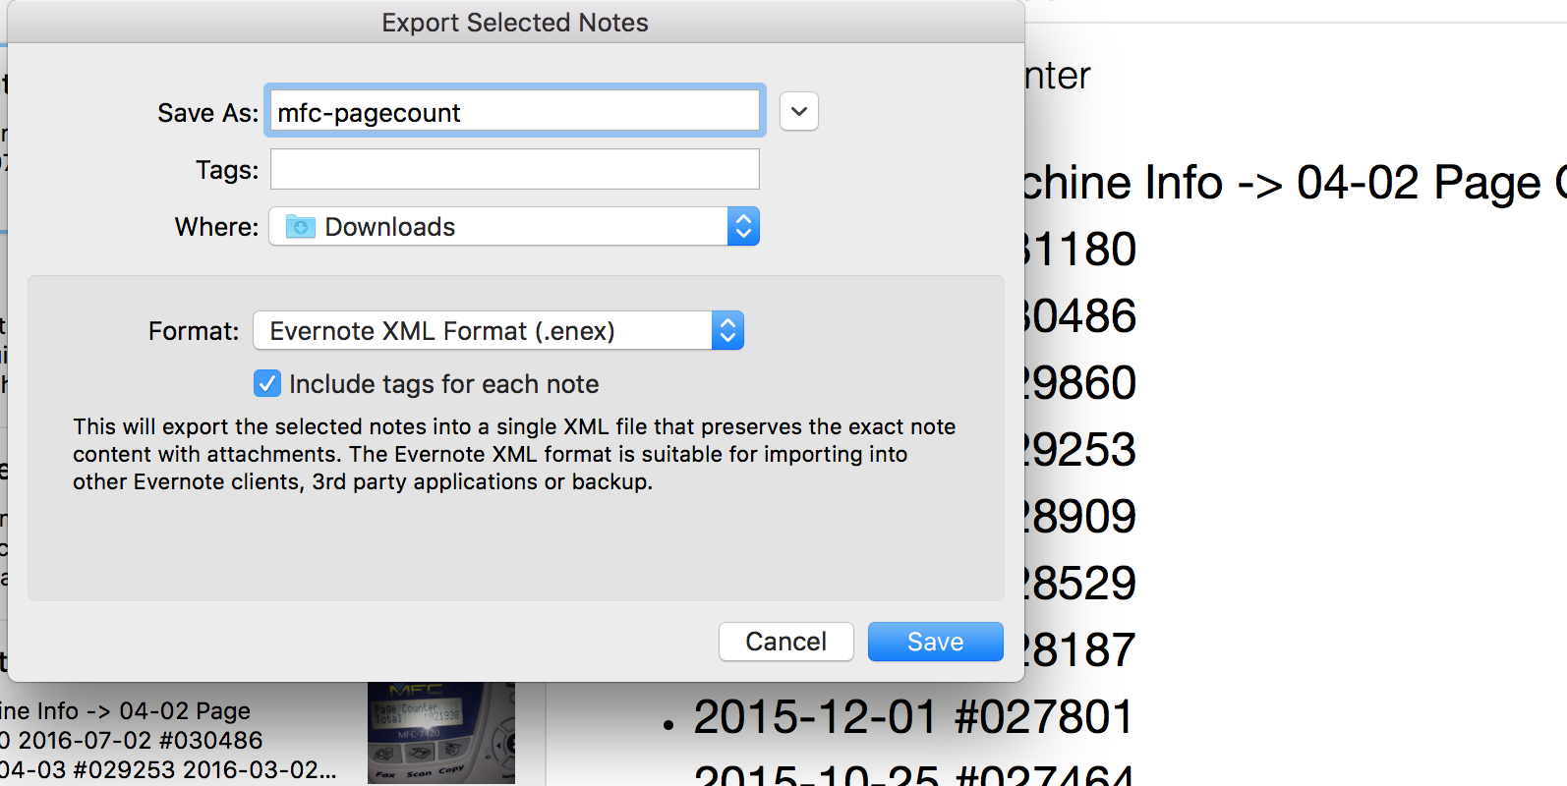Save the exported notes
The width and height of the screenshot is (1567, 786).
point(935,642)
